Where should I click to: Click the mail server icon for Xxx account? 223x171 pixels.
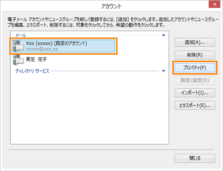18,46
